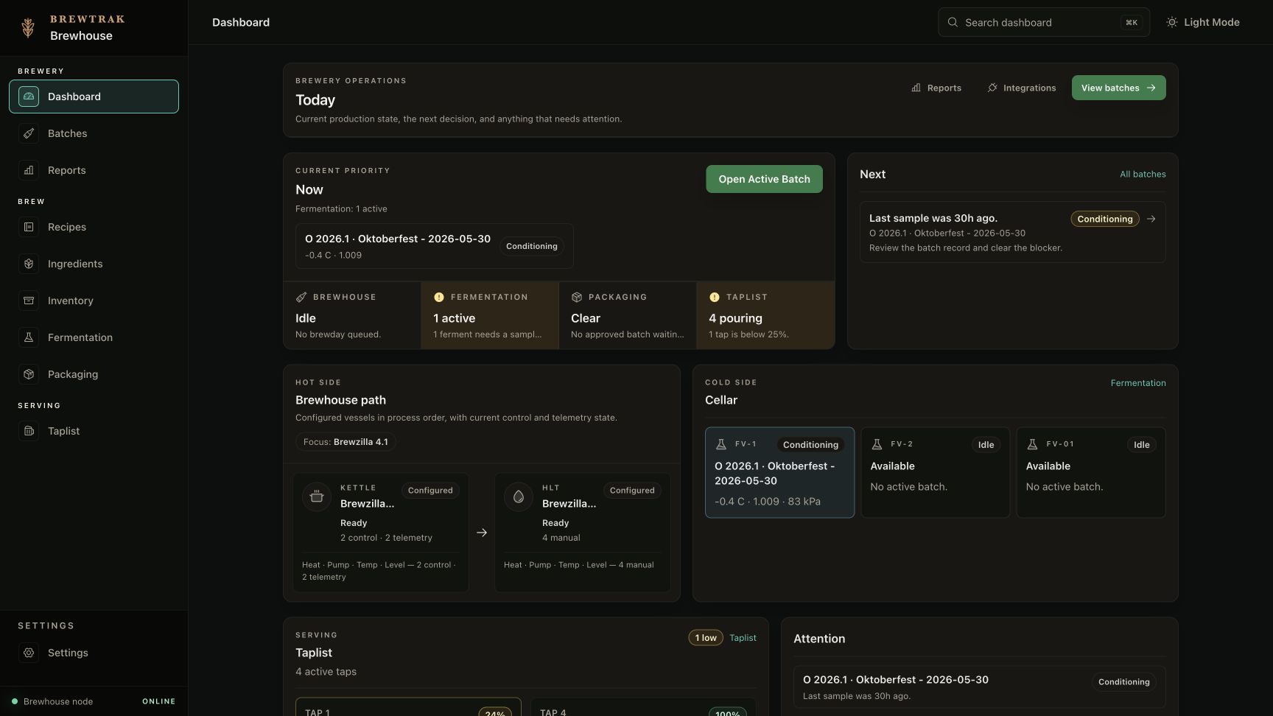
Task: Click the sun icon beside Light Mode
Action: click(x=1171, y=22)
